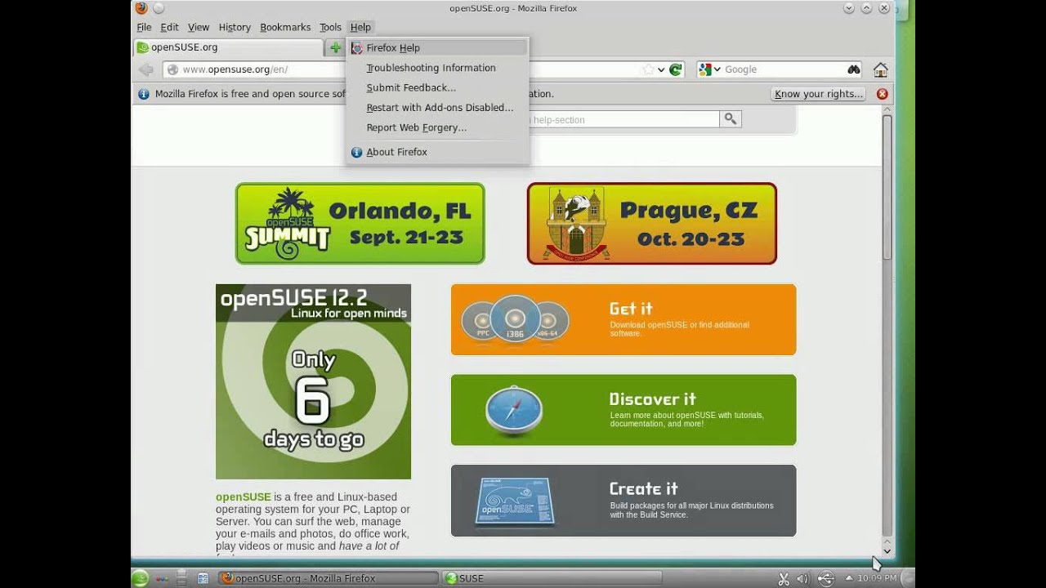Select Troubleshooting Information from Help menu
1046x588 pixels.
[x=437, y=68]
